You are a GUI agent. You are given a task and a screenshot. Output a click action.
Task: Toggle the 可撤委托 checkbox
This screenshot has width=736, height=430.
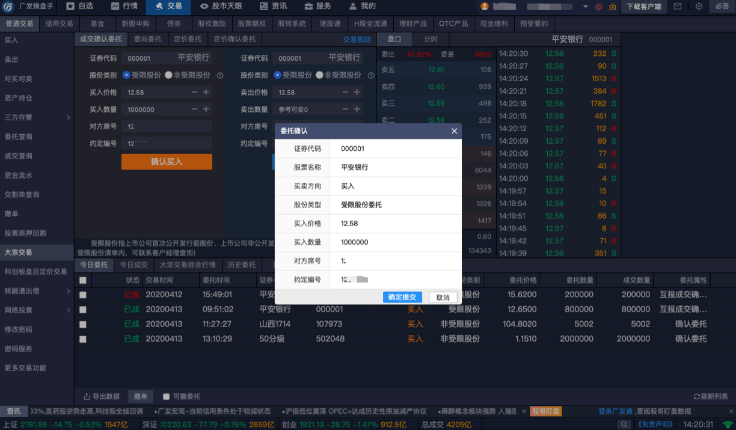(166, 397)
